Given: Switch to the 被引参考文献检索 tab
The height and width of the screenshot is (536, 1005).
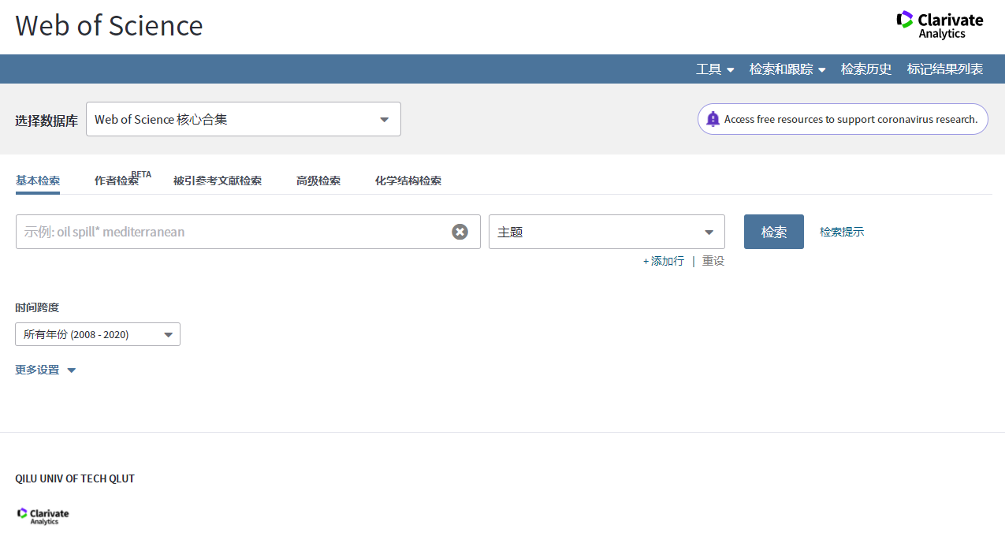Looking at the screenshot, I should 218,181.
